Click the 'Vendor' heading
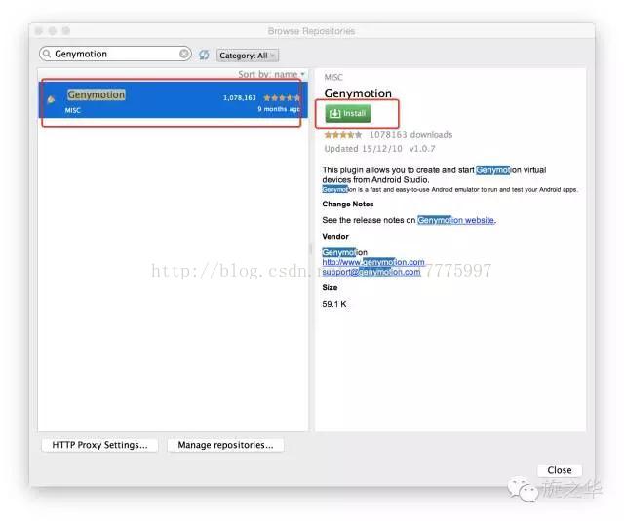The width and height of the screenshot is (624, 521). tap(335, 236)
